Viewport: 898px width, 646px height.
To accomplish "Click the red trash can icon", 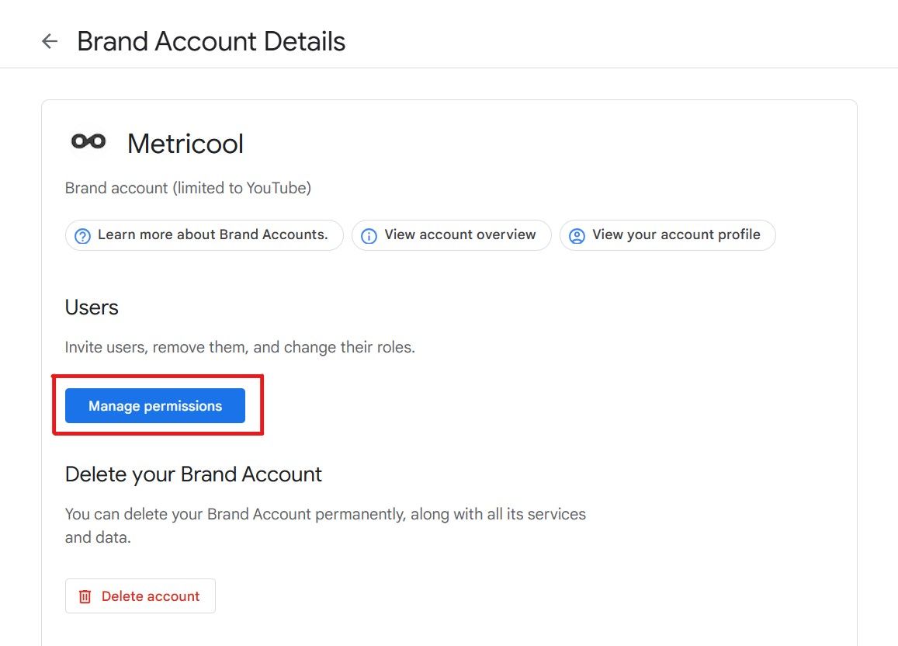I will pyautogui.click(x=85, y=597).
